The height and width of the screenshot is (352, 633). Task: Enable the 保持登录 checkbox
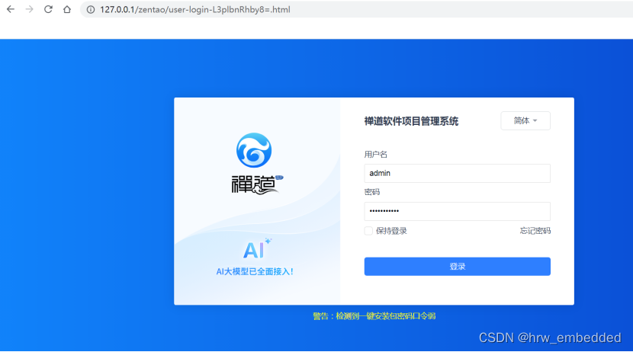pos(368,231)
